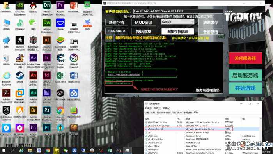Select W32Time service row
The image size is (273, 154).
(x=202, y=136)
